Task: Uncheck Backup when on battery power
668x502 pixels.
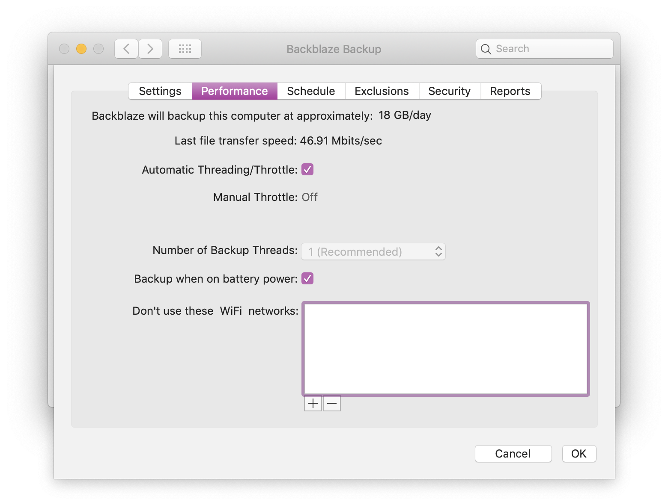Action: click(307, 278)
